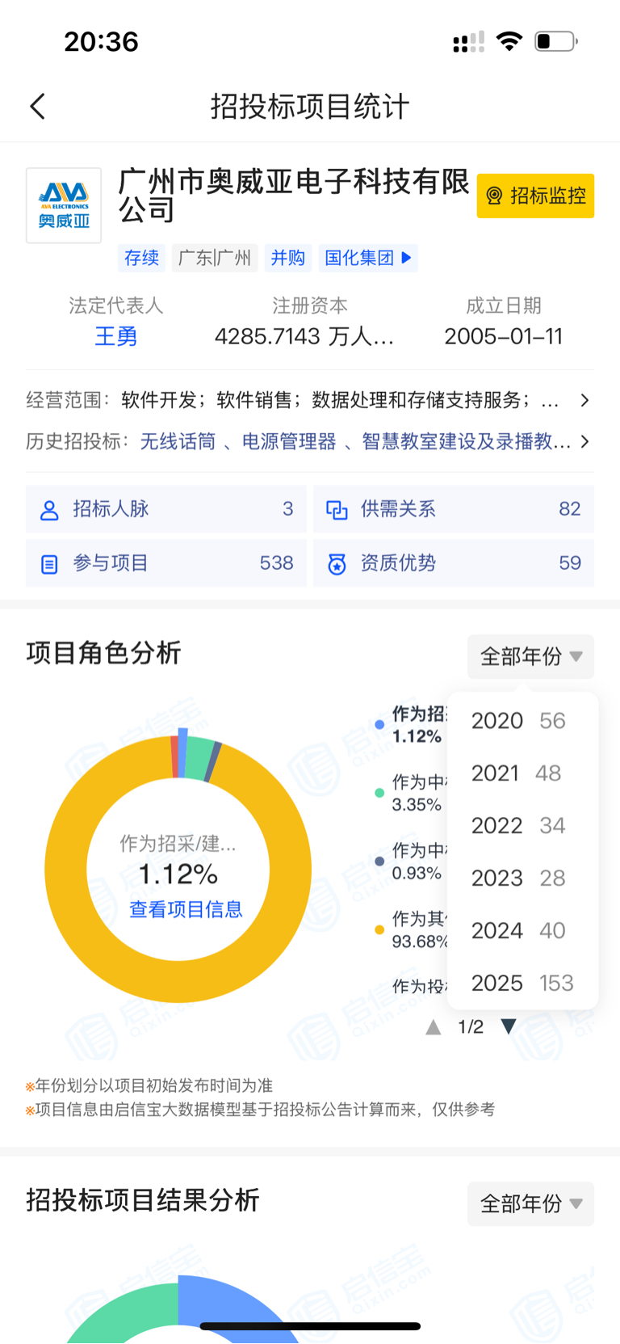This screenshot has height=1344, width=620.
Task: Open legal representative 王勇 link
Action: [115, 336]
